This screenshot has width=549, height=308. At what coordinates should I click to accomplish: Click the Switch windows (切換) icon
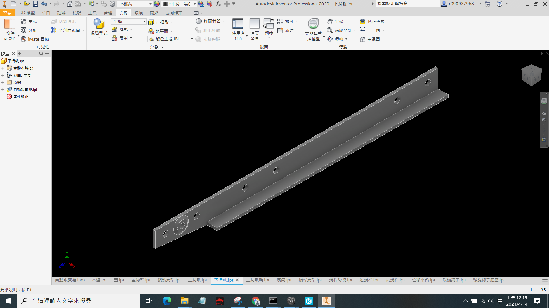269,24
